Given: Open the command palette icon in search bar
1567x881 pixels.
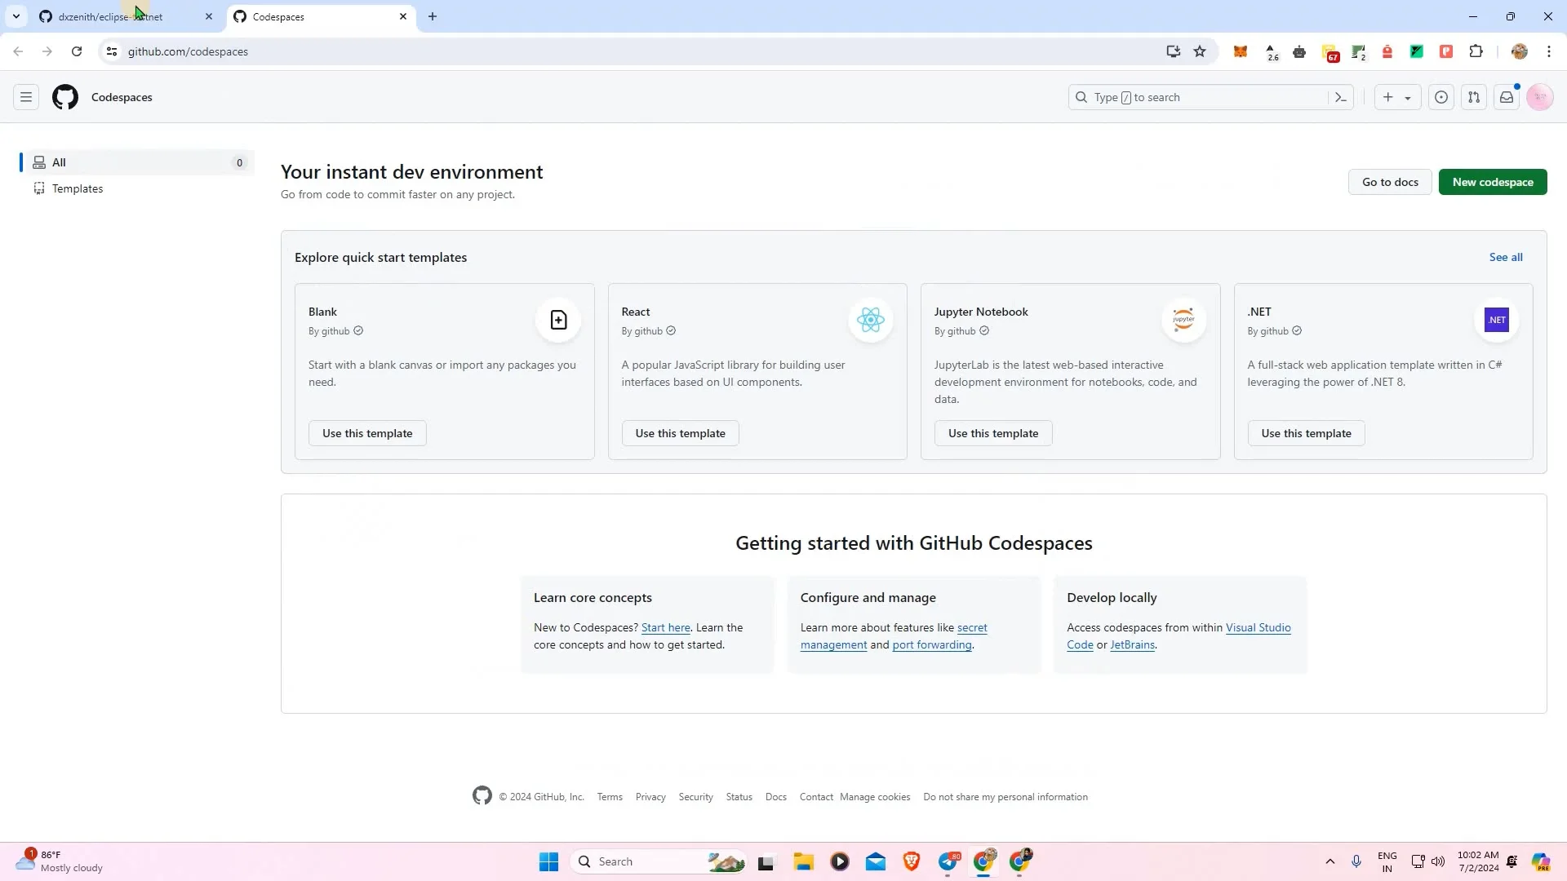Looking at the screenshot, I should pyautogui.click(x=1340, y=97).
